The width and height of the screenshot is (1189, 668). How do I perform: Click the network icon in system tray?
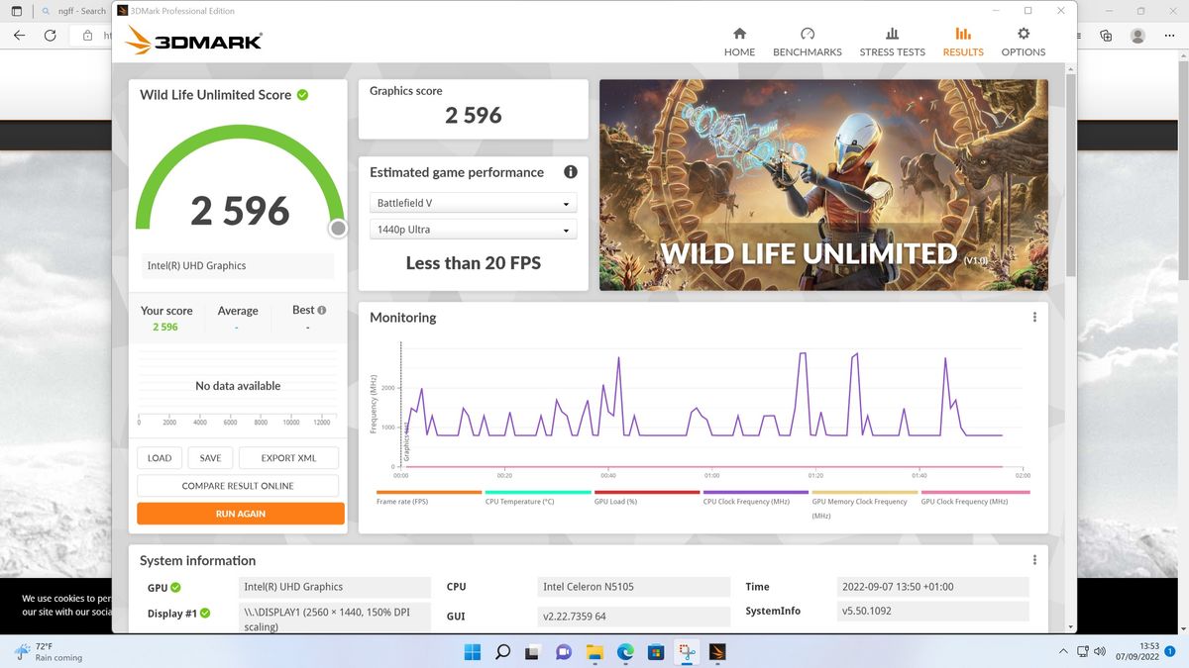click(1082, 651)
